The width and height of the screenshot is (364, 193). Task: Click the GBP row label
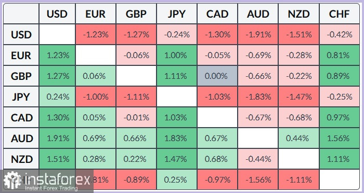pyautogui.click(x=21, y=76)
